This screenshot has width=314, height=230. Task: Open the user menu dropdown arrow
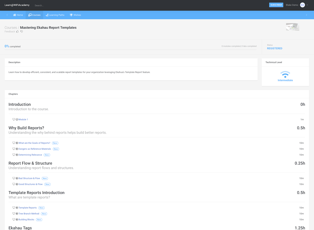tap(307, 5)
